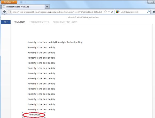Click the first line with doubled Honesty sentence

coord(55,42)
